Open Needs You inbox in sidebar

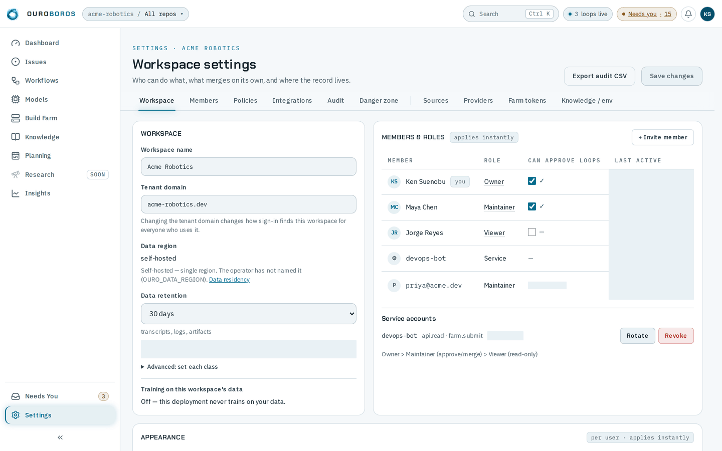[x=60, y=396]
